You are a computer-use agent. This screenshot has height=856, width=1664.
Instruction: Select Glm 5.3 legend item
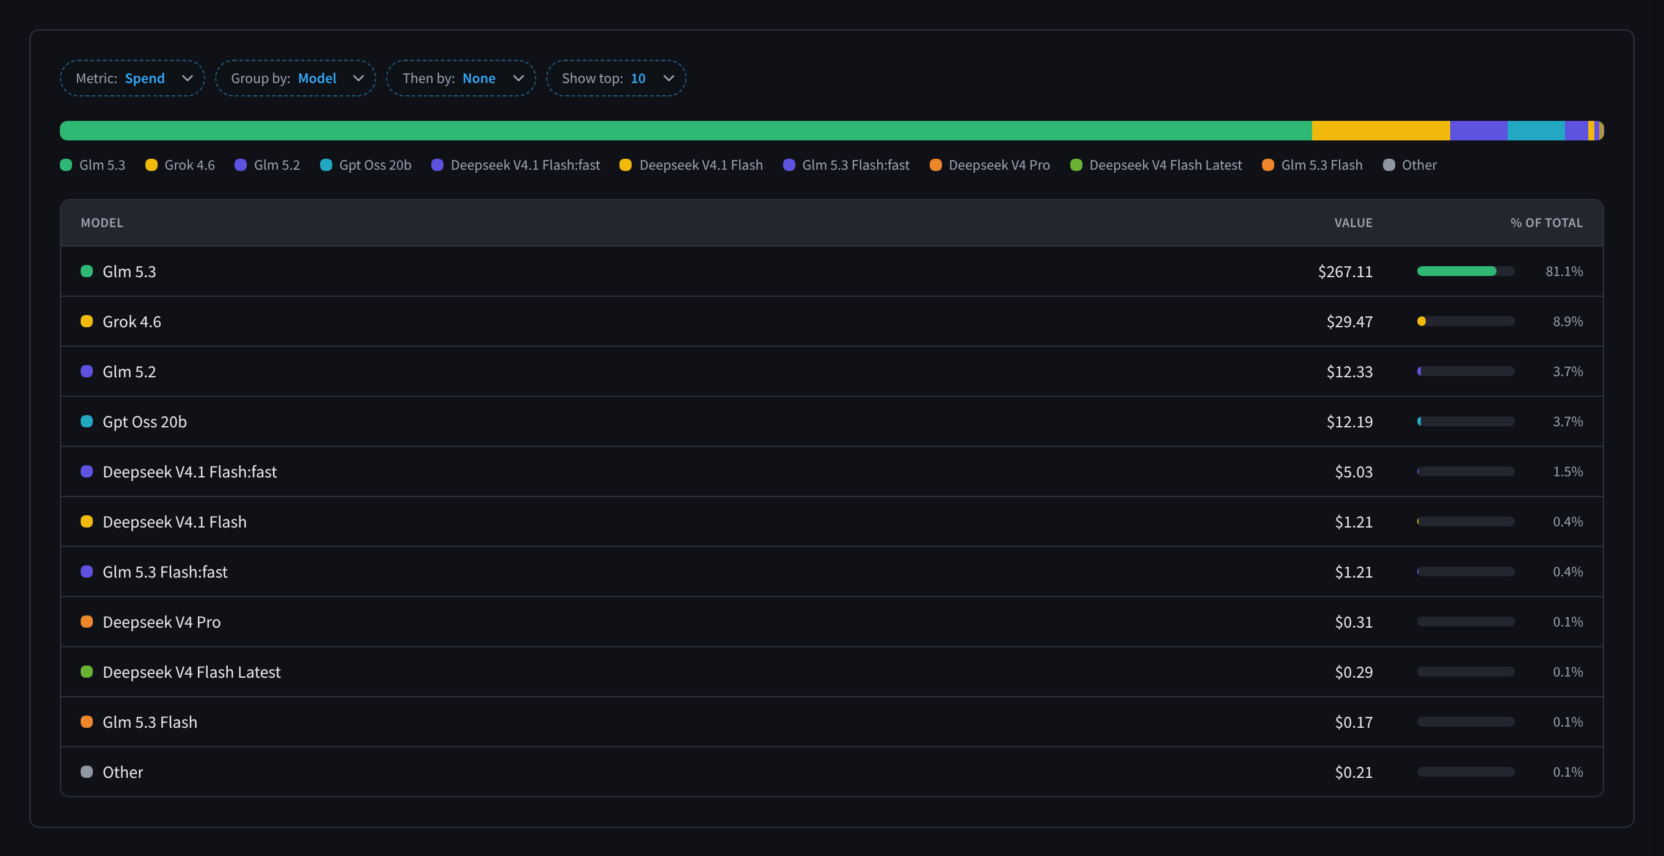(x=93, y=165)
